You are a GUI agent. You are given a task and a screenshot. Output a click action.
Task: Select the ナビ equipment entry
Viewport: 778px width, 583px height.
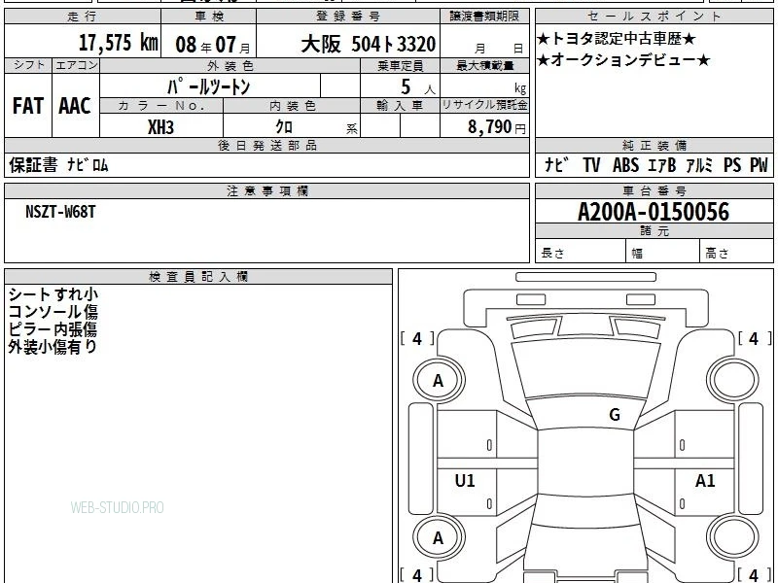[x=557, y=164]
